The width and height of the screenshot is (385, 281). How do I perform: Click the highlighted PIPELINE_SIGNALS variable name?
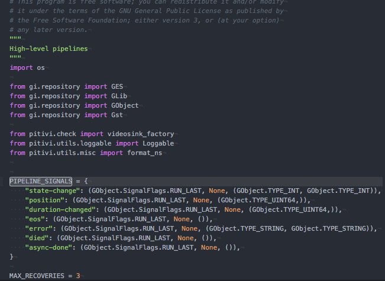pos(41,182)
